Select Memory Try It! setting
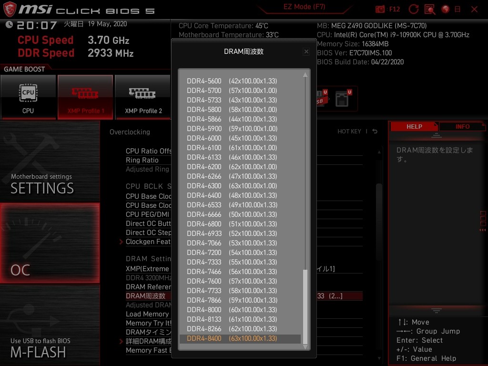488x366 pixels. pyautogui.click(x=148, y=323)
